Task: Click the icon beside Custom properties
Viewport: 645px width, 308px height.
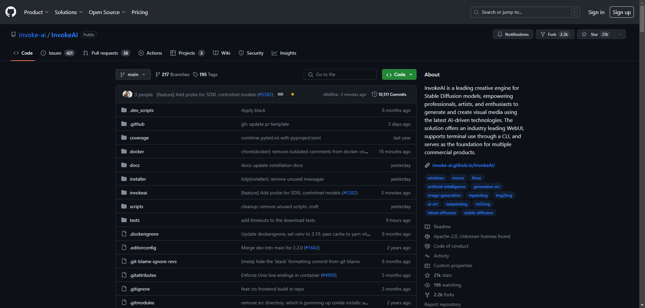Action: point(427,265)
